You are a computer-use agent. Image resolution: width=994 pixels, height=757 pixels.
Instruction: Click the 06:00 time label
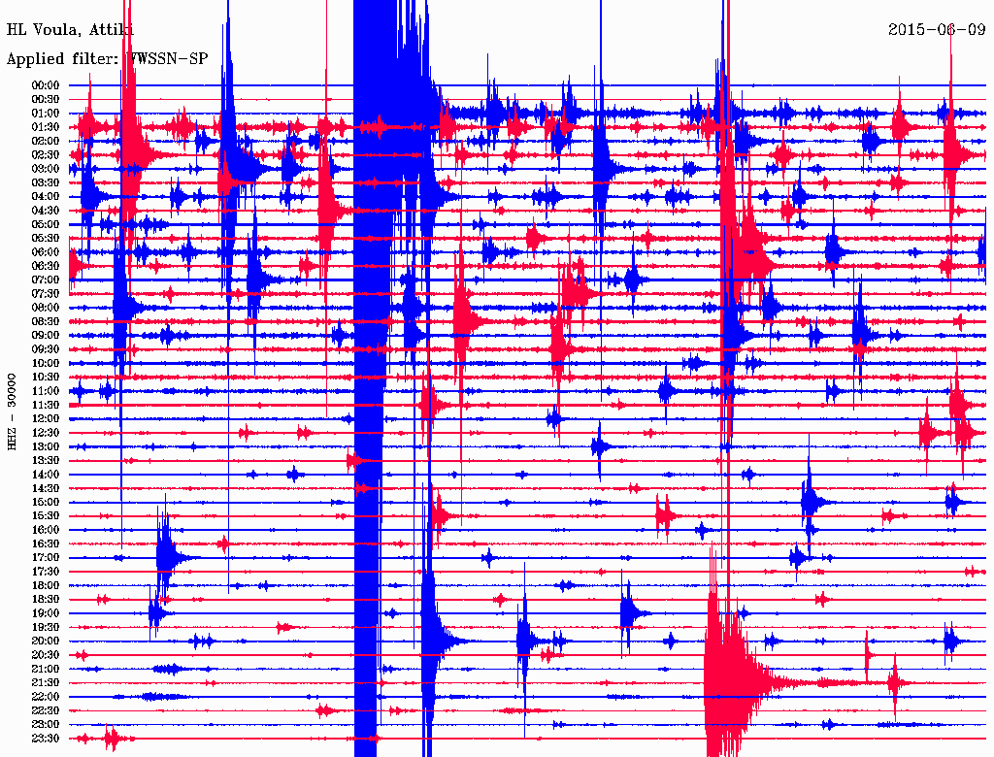point(46,252)
